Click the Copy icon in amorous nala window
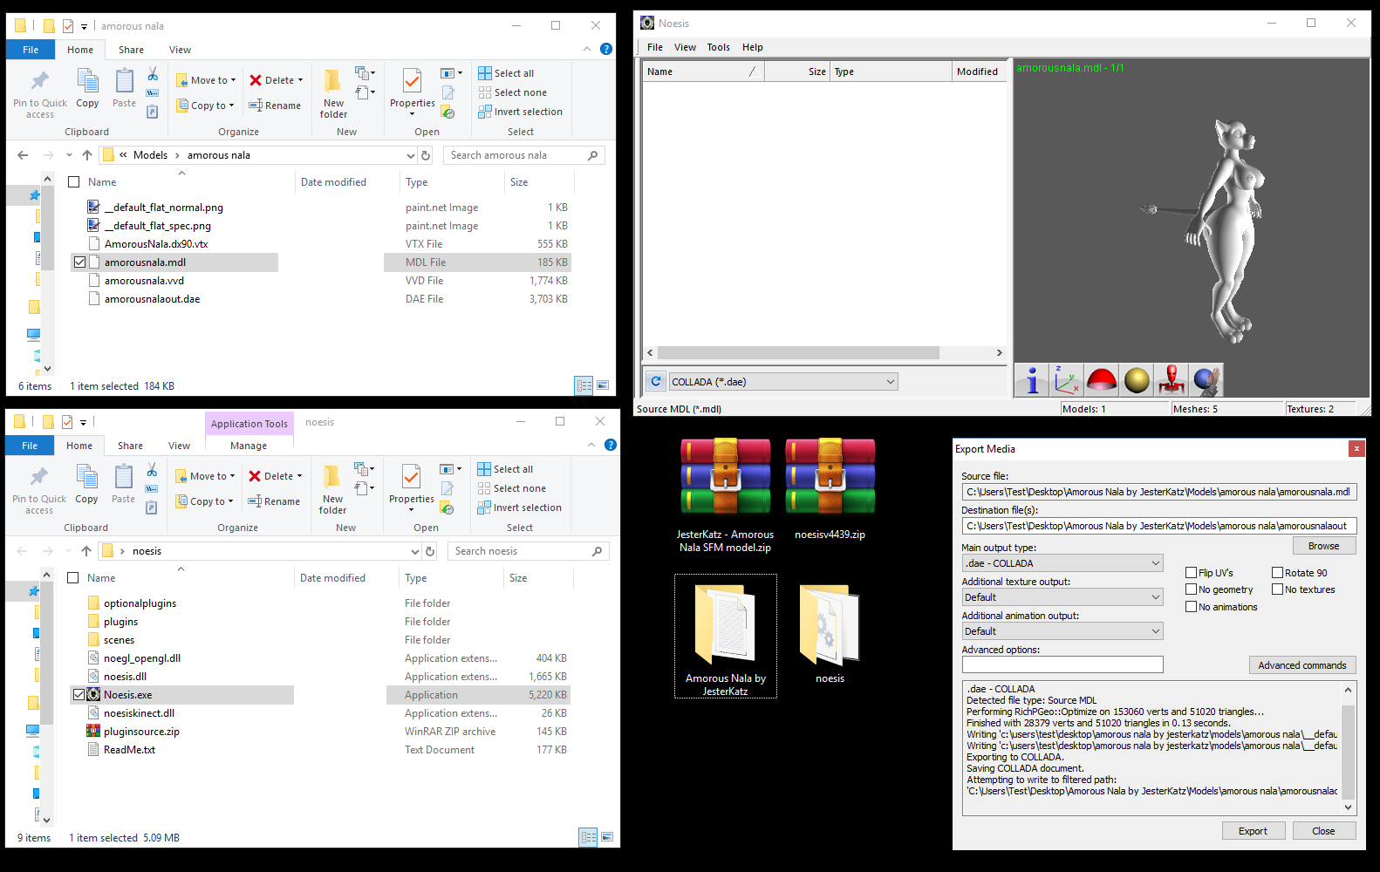Viewport: 1380px width, 872px height. point(87,88)
